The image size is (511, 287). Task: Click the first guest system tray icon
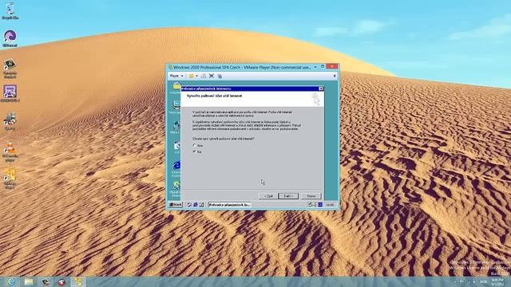pyautogui.click(x=311, y=205)
